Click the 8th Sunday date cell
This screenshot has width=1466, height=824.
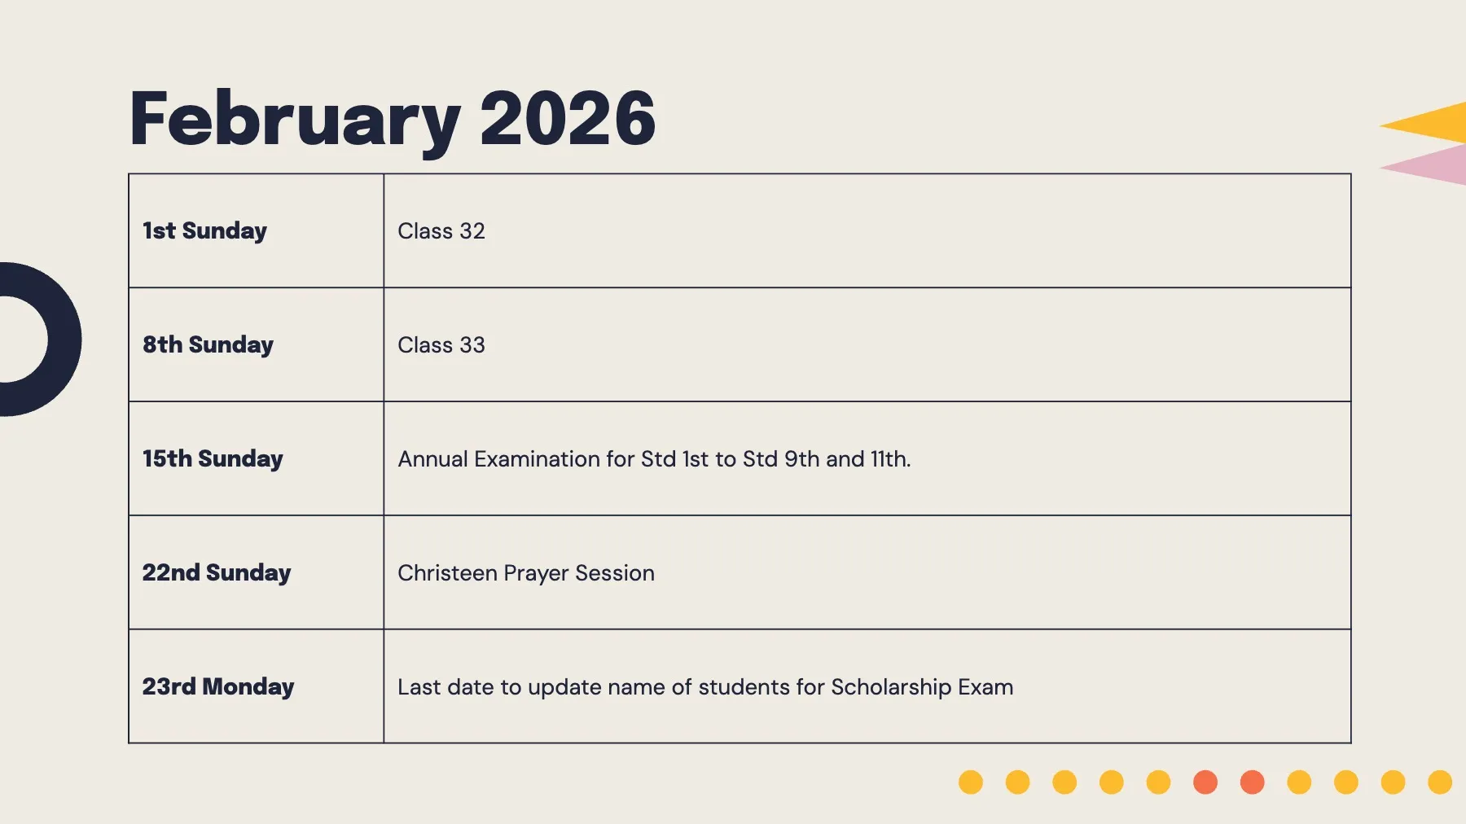pyautogui.click(x=256, y=344)
